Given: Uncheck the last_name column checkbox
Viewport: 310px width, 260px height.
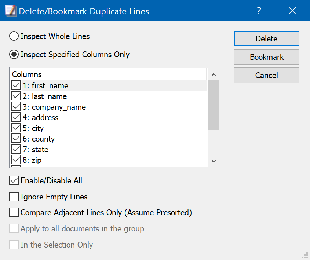Looking at the screenshot, I should pos(16,96).
